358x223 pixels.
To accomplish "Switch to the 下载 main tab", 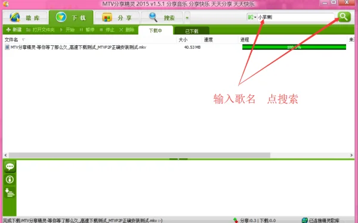I will 71,17.
